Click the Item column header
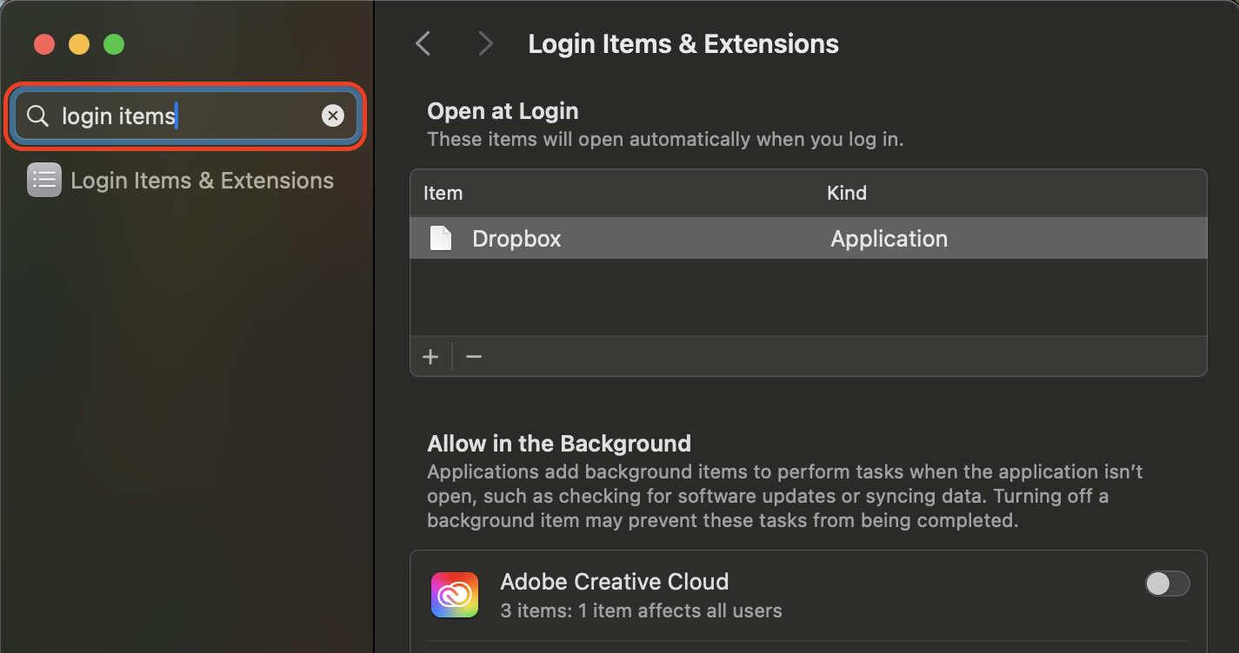The image size is (1239, 653). [x=443, y=193]
